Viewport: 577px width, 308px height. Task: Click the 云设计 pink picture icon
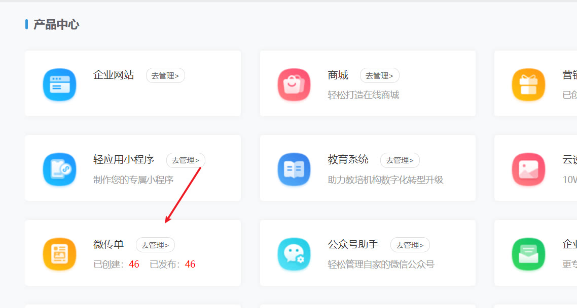528,168
